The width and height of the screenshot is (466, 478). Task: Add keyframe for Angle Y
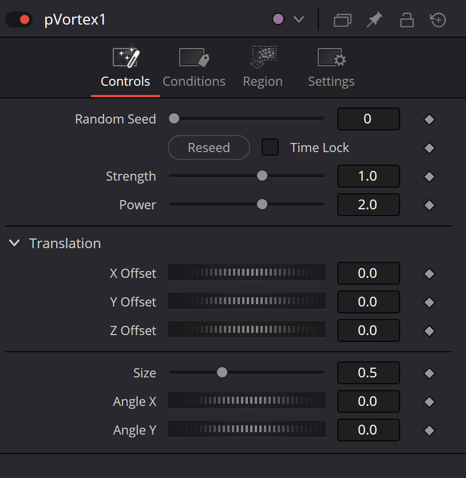429,431
